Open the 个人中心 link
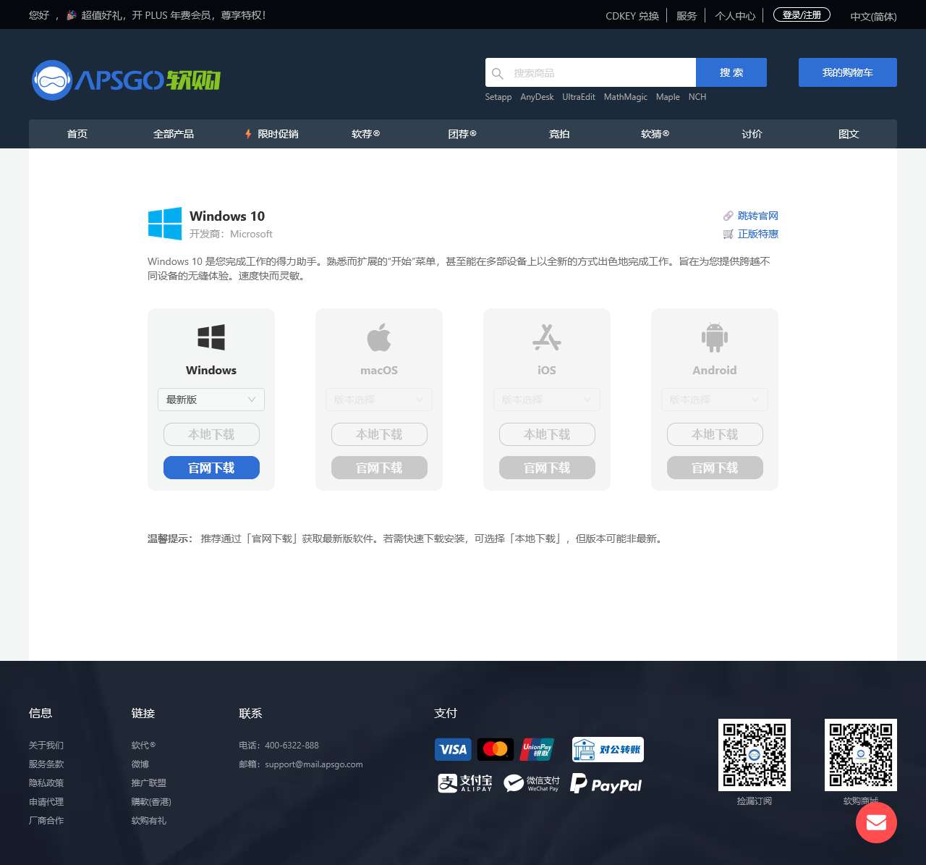This screenshot has width=926, height=865. [x=735, y=16]
